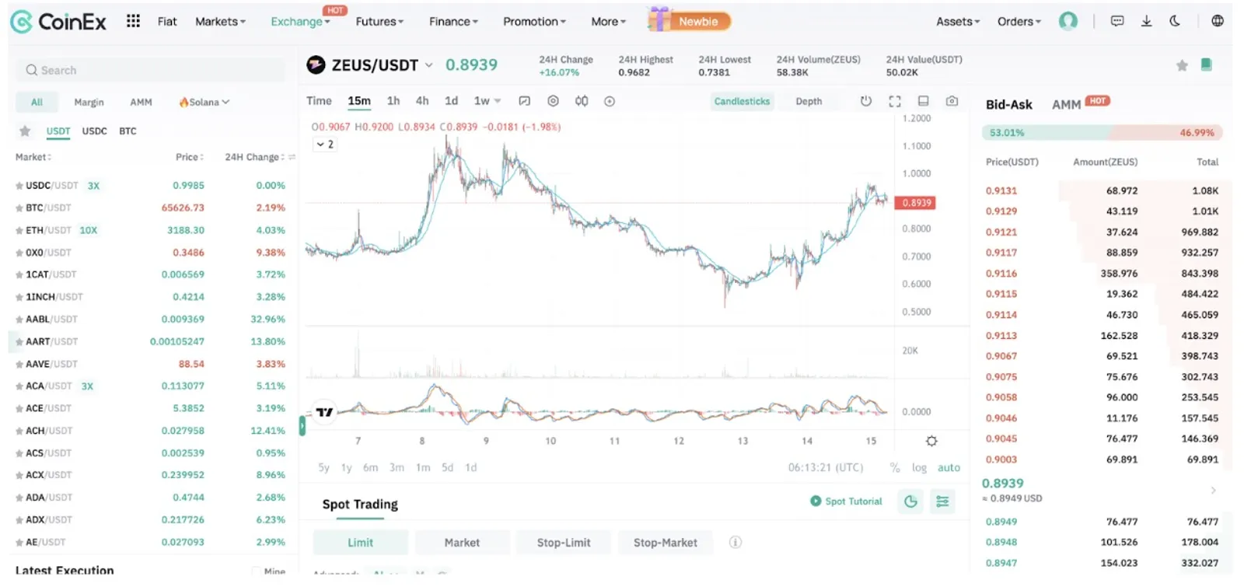
Task: Favorite the BTC/USDT pair star
Action: click(19, 208)
